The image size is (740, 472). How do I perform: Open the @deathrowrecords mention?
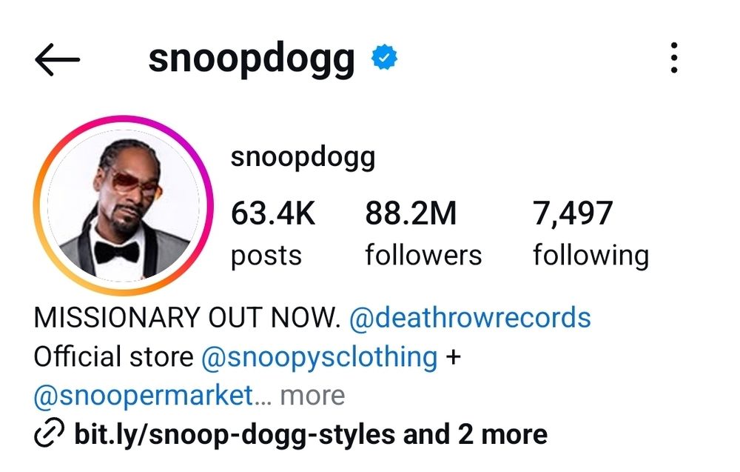[470, 317]
